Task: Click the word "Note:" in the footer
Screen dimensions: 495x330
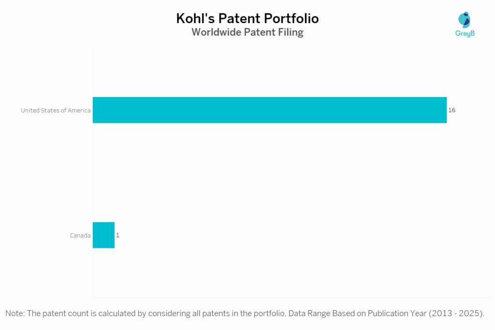Action: coord(15,313)
